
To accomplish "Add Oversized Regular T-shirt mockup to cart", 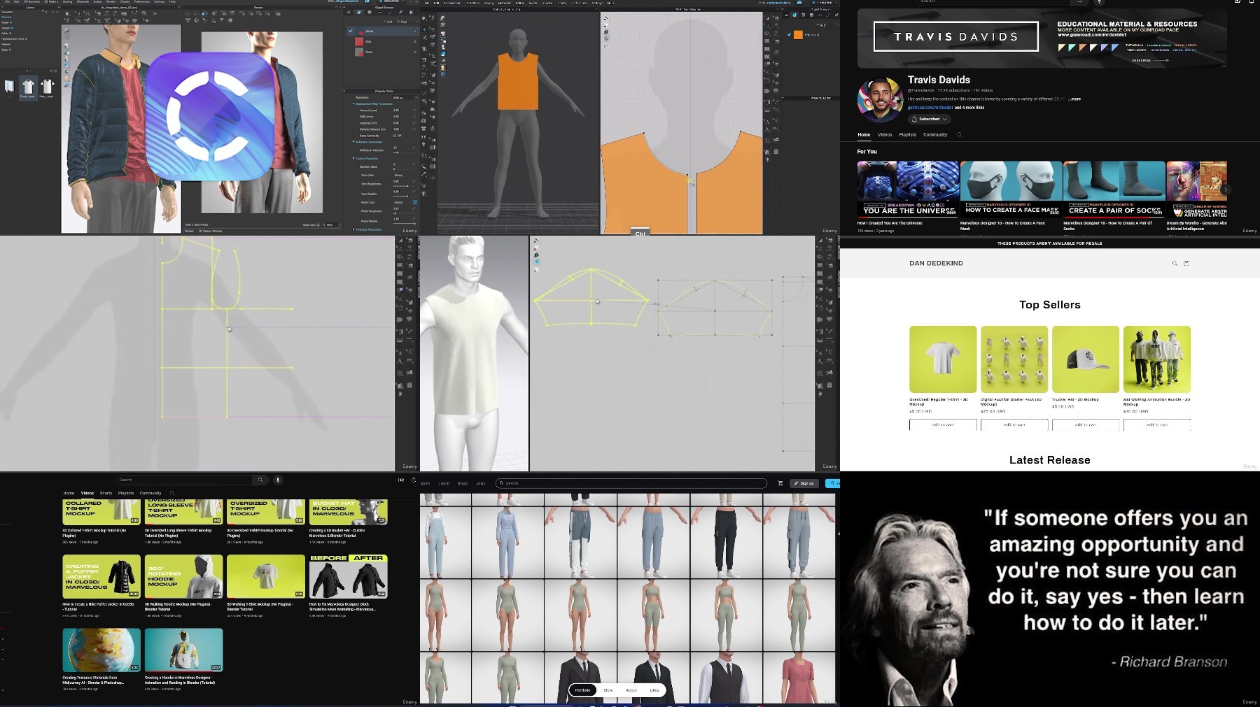I will pyautogui.click(x=943, y=424).
